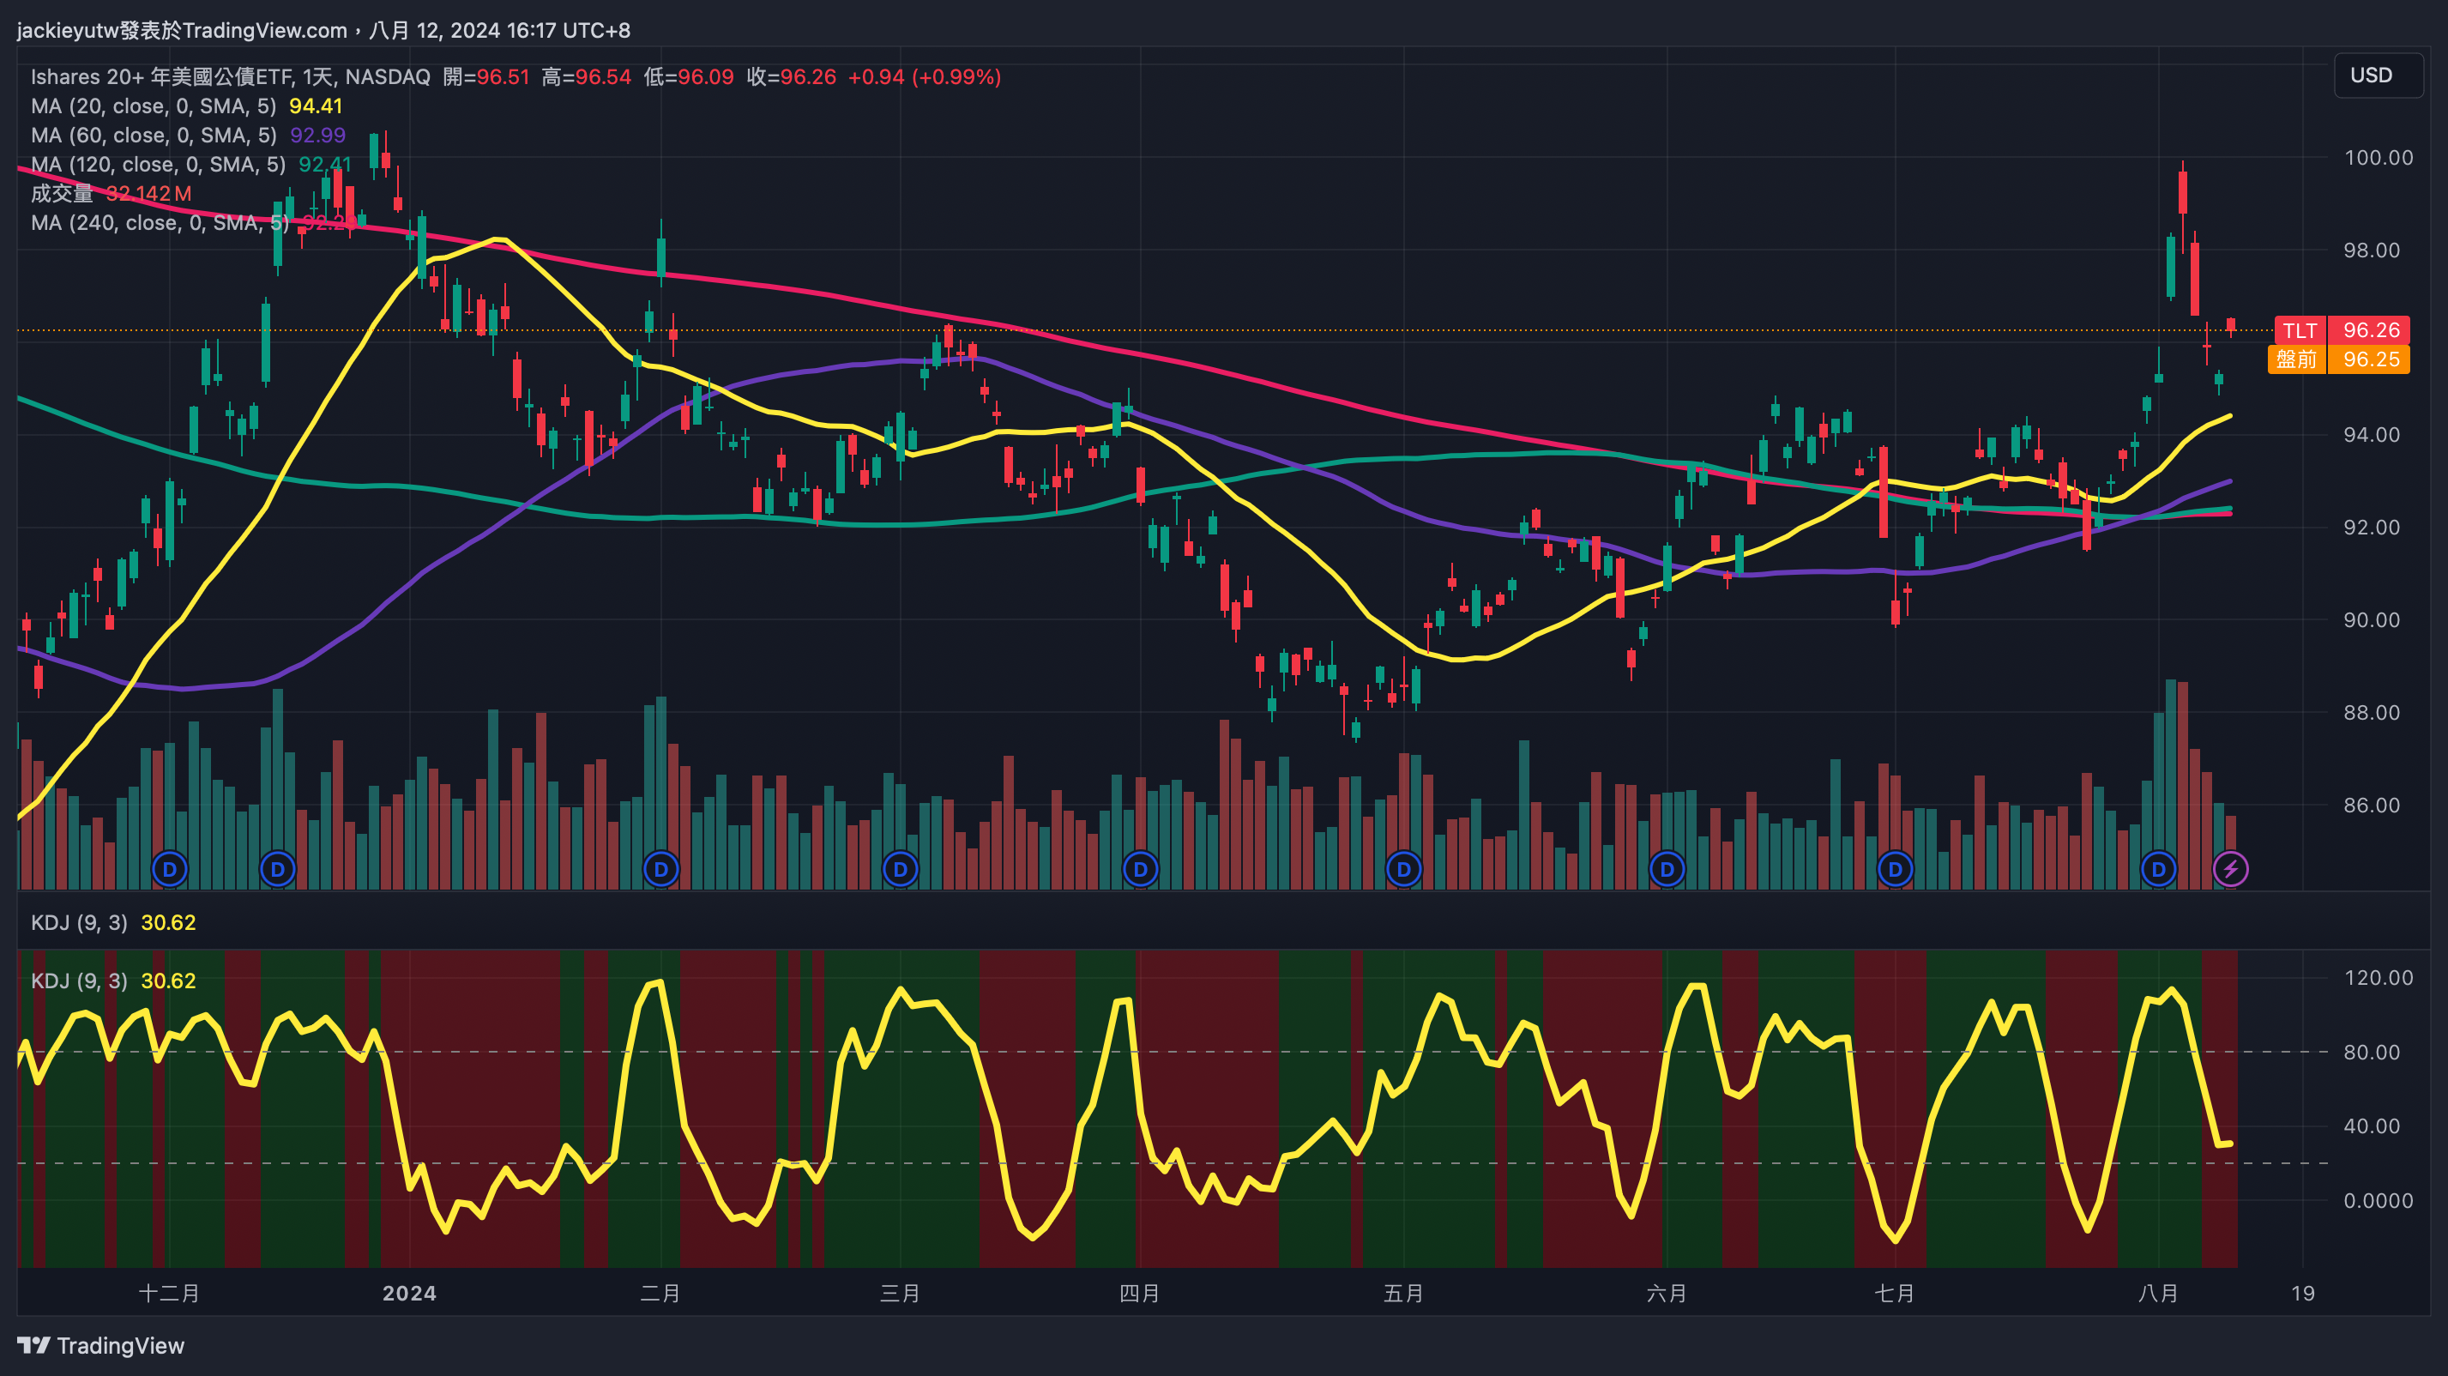Click the jackieyutw發表於TradingView.com header link

[x=183, y=30]
